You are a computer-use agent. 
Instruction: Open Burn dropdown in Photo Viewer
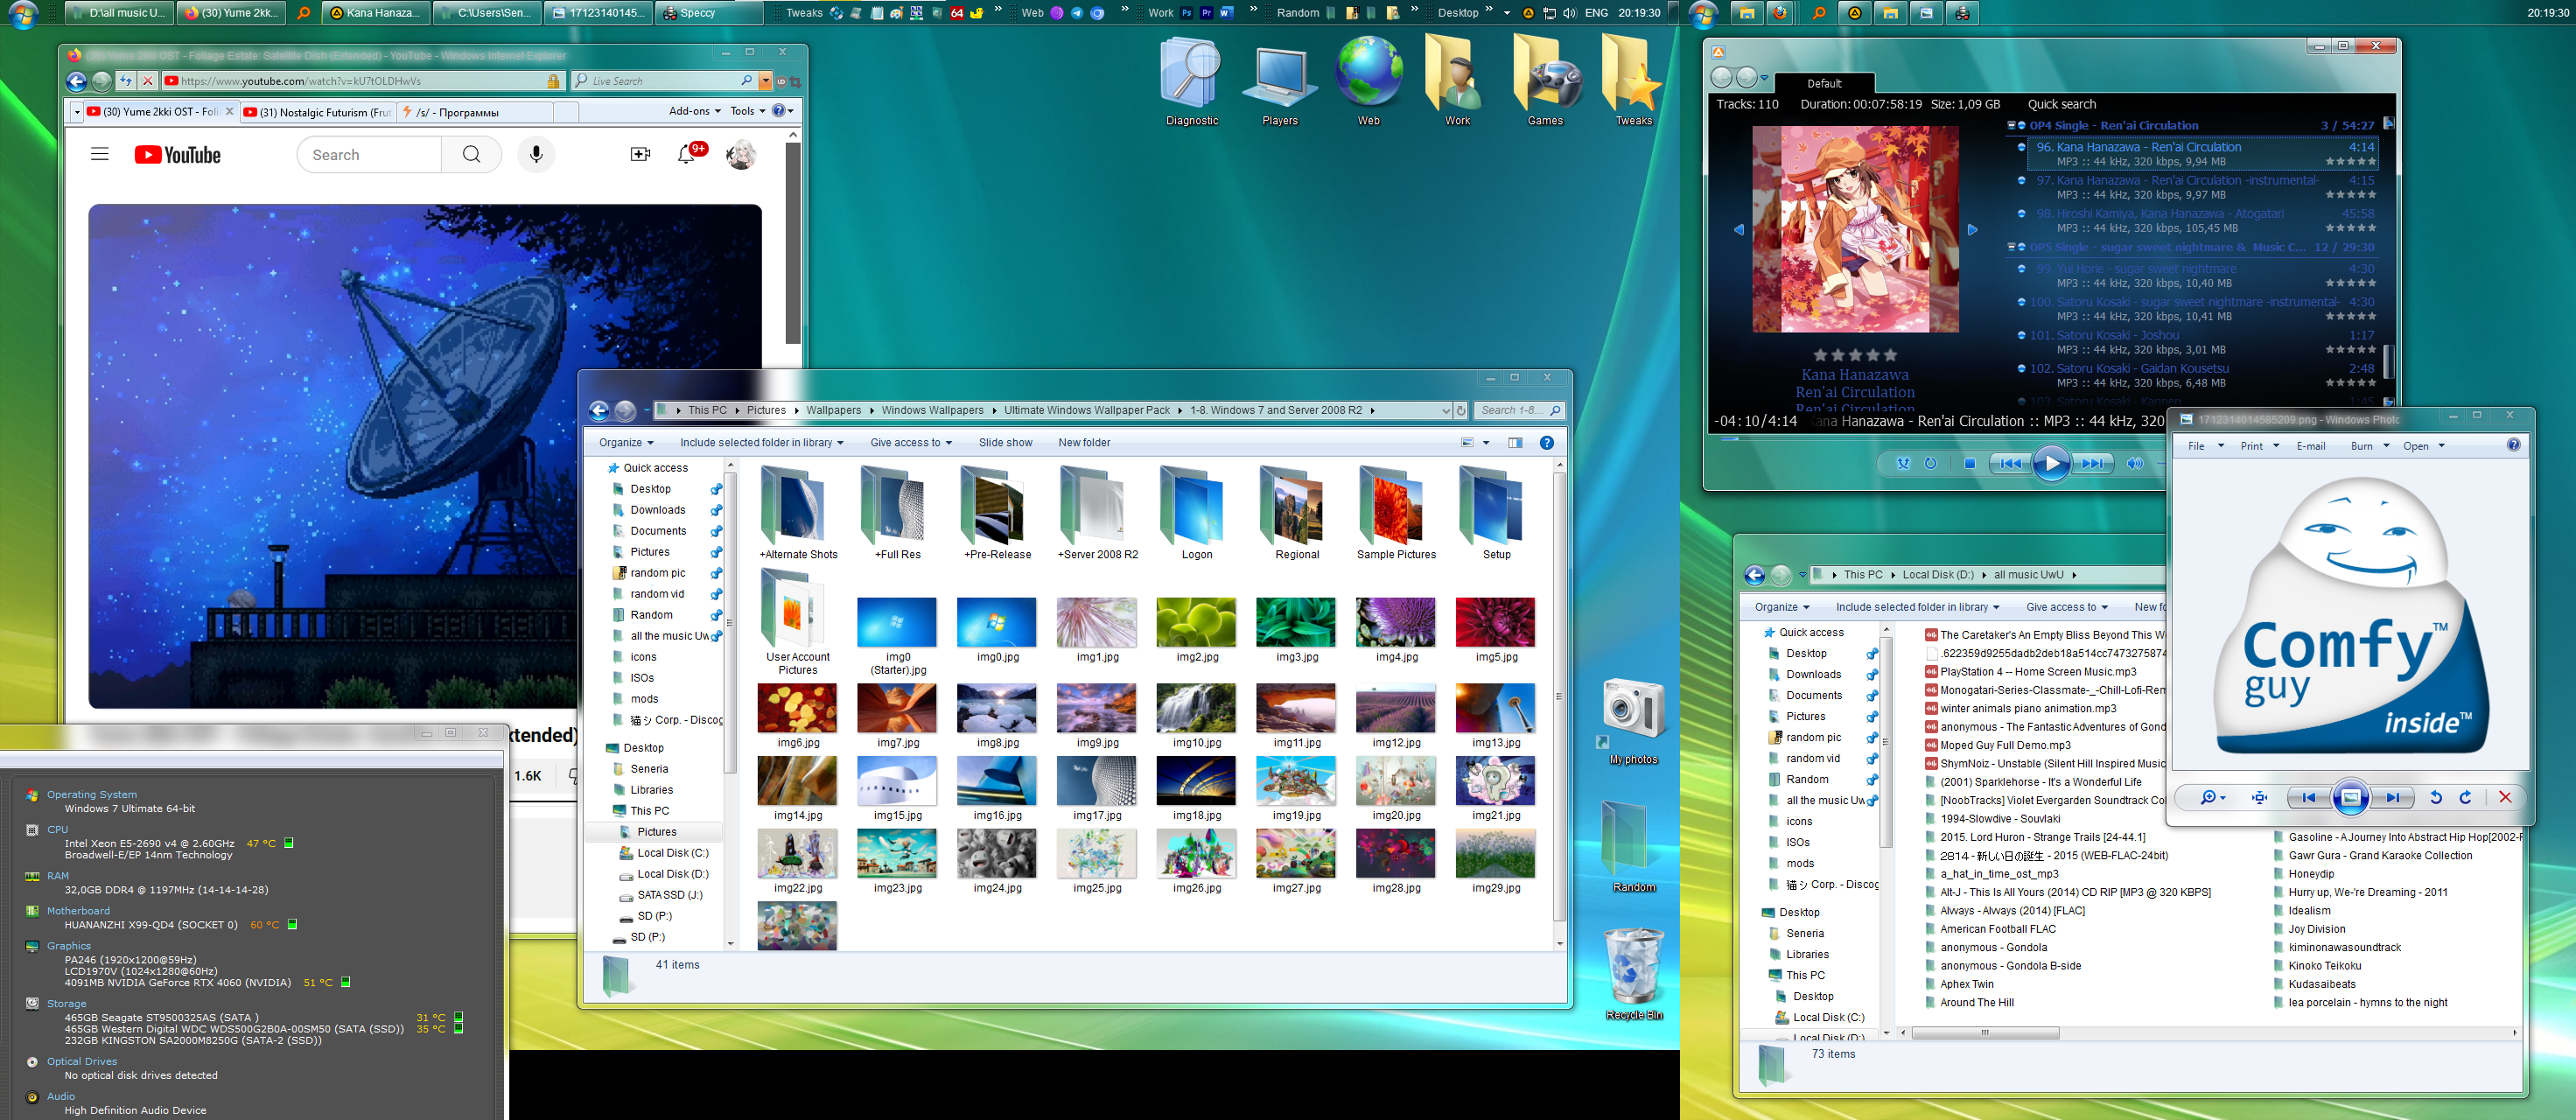pos(2369,446)
